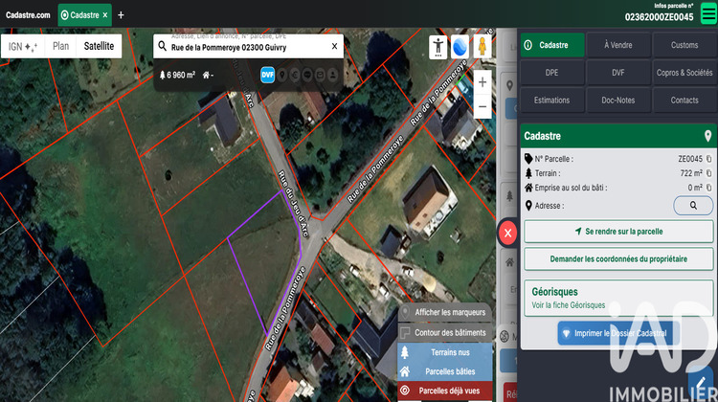Click Demander les coordonnées du propriétaire
This screenshot has width=718, height=402.
point(617,258)
